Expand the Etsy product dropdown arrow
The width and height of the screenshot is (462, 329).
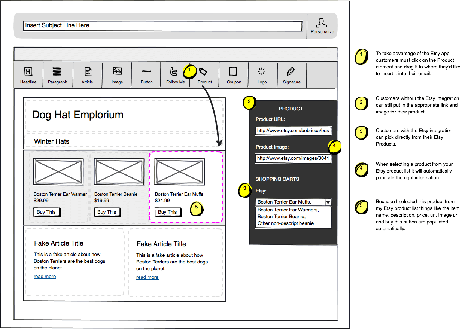tap(328, 202)
